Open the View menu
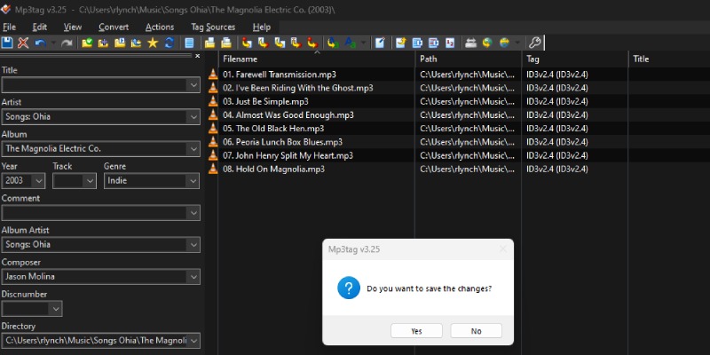The width and height of the screenshot is (710, 355). click(73, 28)
